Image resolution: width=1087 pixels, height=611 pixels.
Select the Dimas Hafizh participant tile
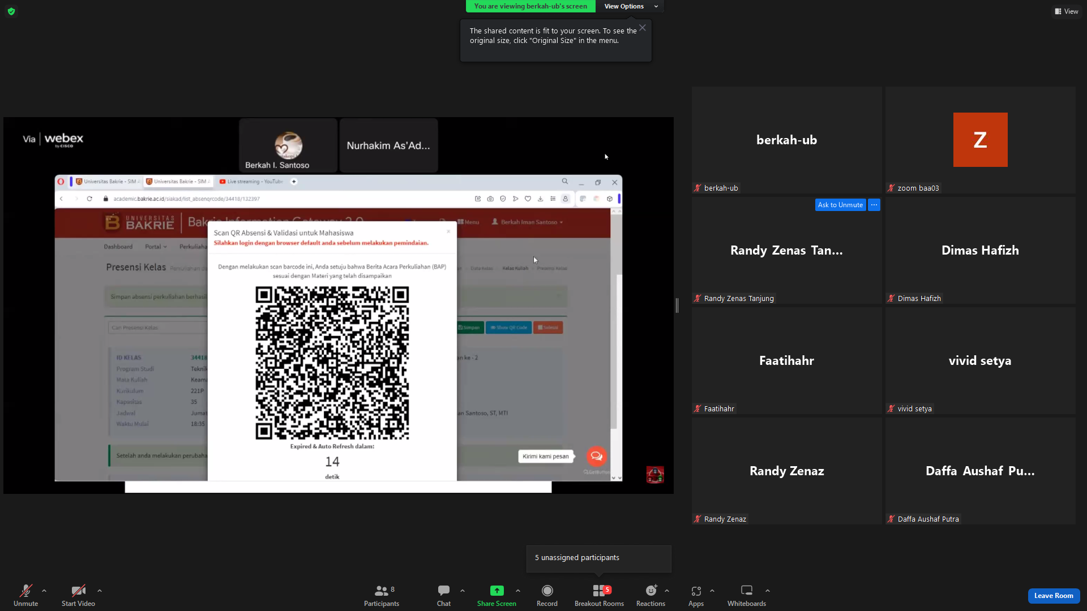click(x=980, y=250)
